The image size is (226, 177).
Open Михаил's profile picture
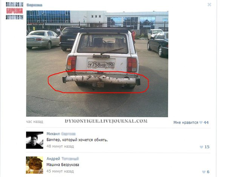tap(35, 140)
